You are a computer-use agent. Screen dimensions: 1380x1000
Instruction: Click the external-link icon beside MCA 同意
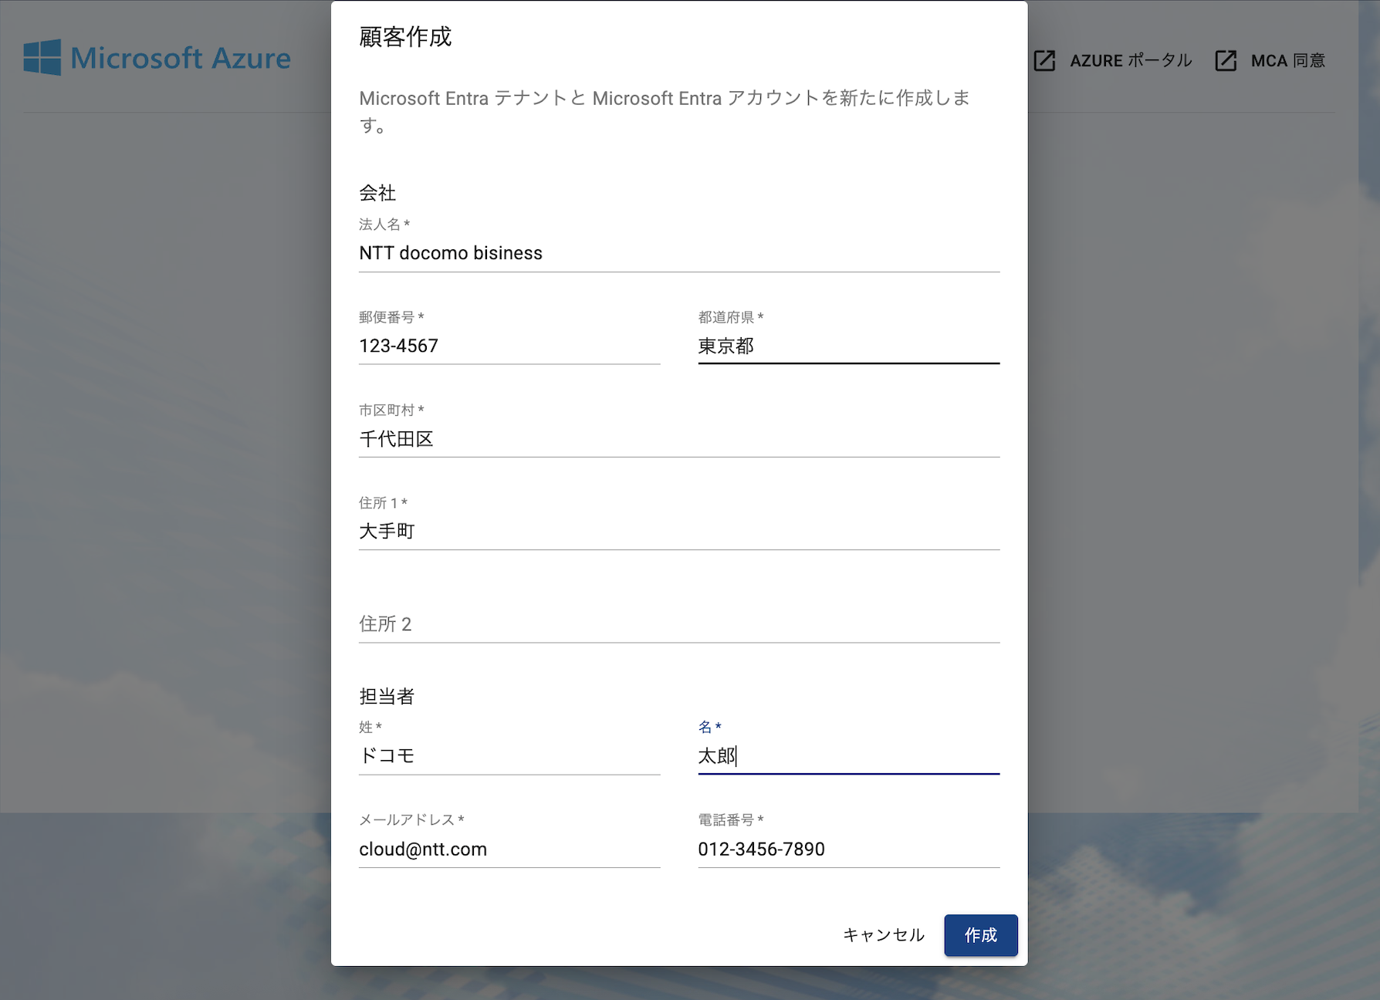point(1226,60)
